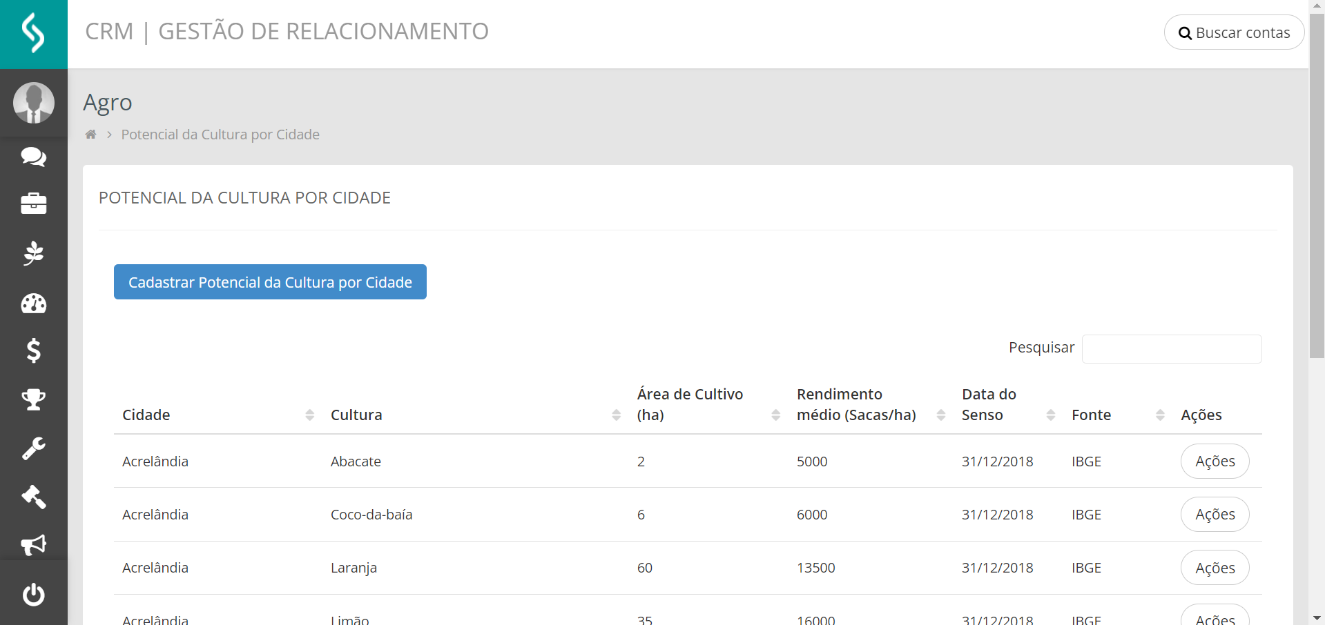Open the user profile avatar
This screenshot has height=625, width=1325.
[x=34, y=103]
